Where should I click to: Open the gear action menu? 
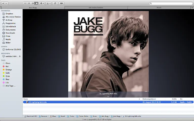[x=42, y=3]
